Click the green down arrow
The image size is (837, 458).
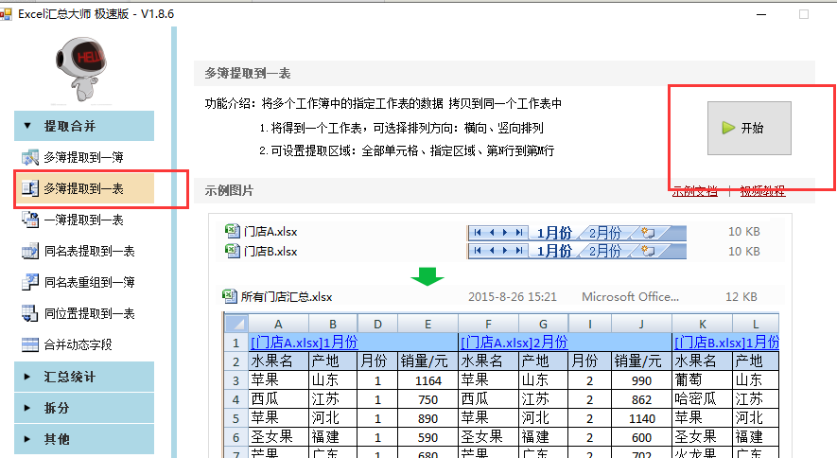coord(427,276)
